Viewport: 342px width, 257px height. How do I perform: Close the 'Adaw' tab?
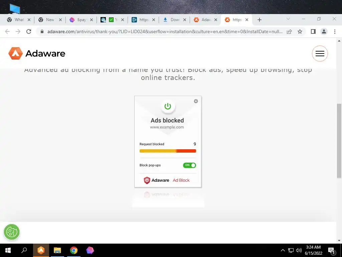coord(216,20)
